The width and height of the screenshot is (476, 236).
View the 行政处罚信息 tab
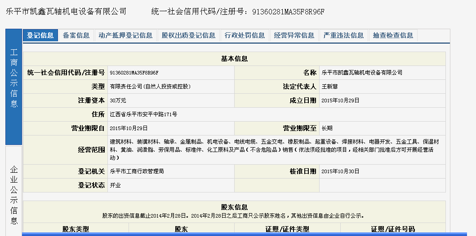click(x=245, y=35)
